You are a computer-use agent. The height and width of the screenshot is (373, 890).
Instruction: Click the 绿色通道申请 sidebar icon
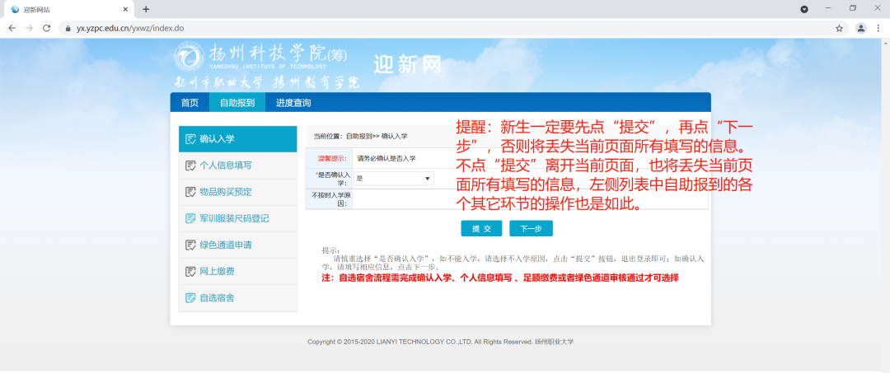pyautogui.click(x=190, y=245)
